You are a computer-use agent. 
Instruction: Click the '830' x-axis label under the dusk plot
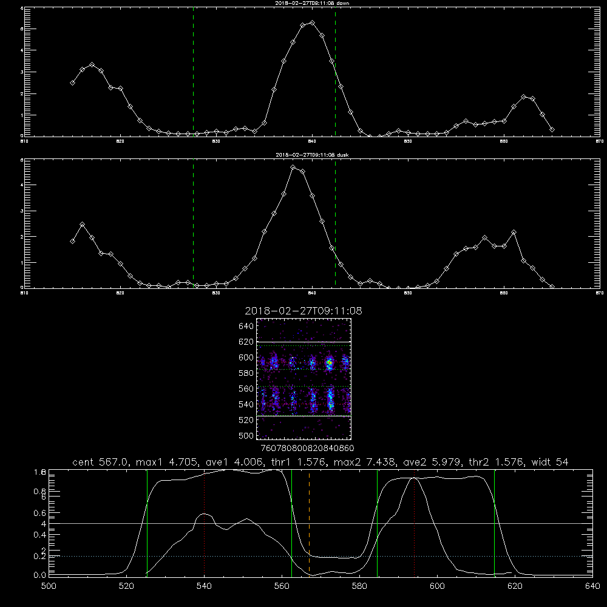[216, 293]
